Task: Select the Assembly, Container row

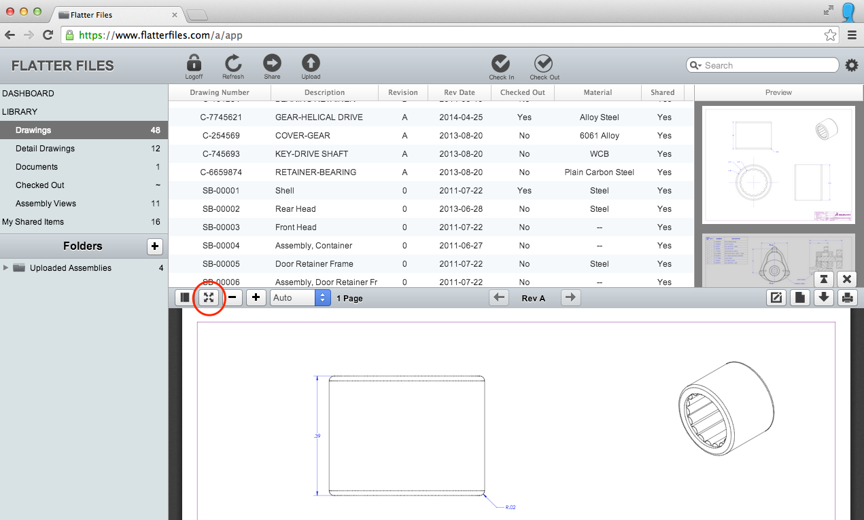Action: [431, 246]
